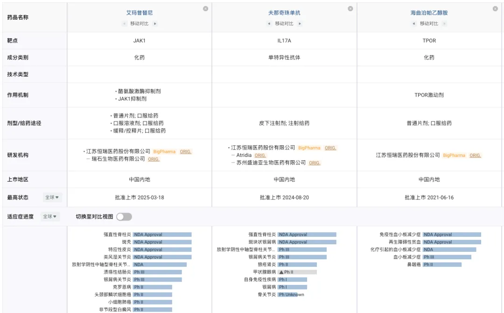Move 海曲泊帕乙醇胺 column left with arrow
The height and width of the screenshot is (313, 504).
coord(413,23)
